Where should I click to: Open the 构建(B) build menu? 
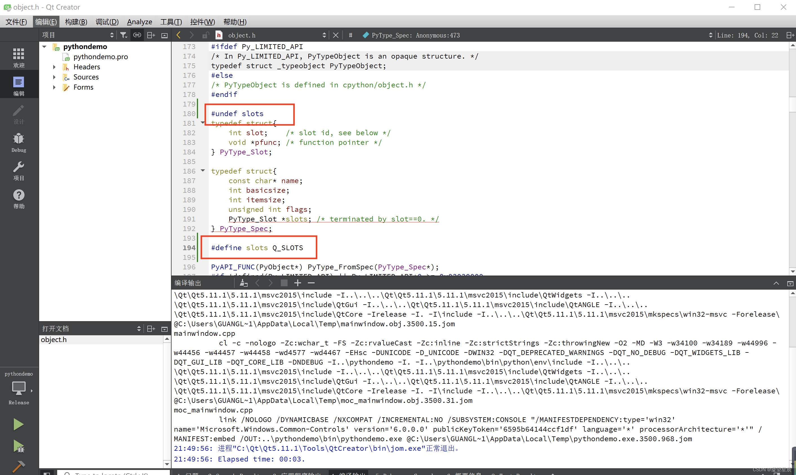pyautogui.click(x=76, y=22)
